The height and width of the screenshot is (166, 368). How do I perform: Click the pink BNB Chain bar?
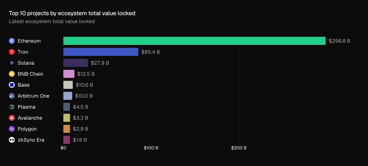tap(69, 74)
